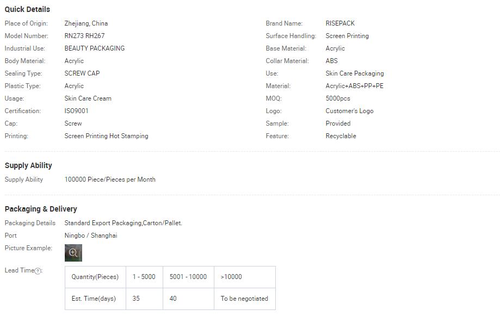Click the Standard Export Packaging details text
The image size is (500, 316).
123,223
